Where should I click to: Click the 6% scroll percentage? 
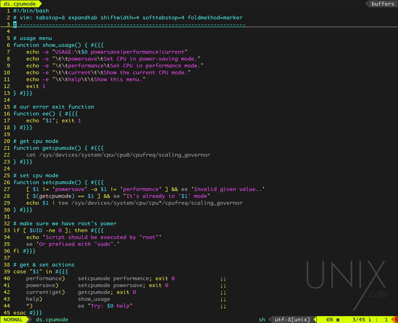coord(329,319)
